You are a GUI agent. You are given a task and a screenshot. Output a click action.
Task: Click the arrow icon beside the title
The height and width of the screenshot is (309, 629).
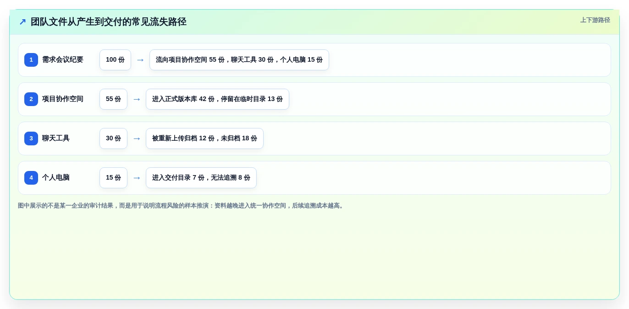tap(22, 22)
